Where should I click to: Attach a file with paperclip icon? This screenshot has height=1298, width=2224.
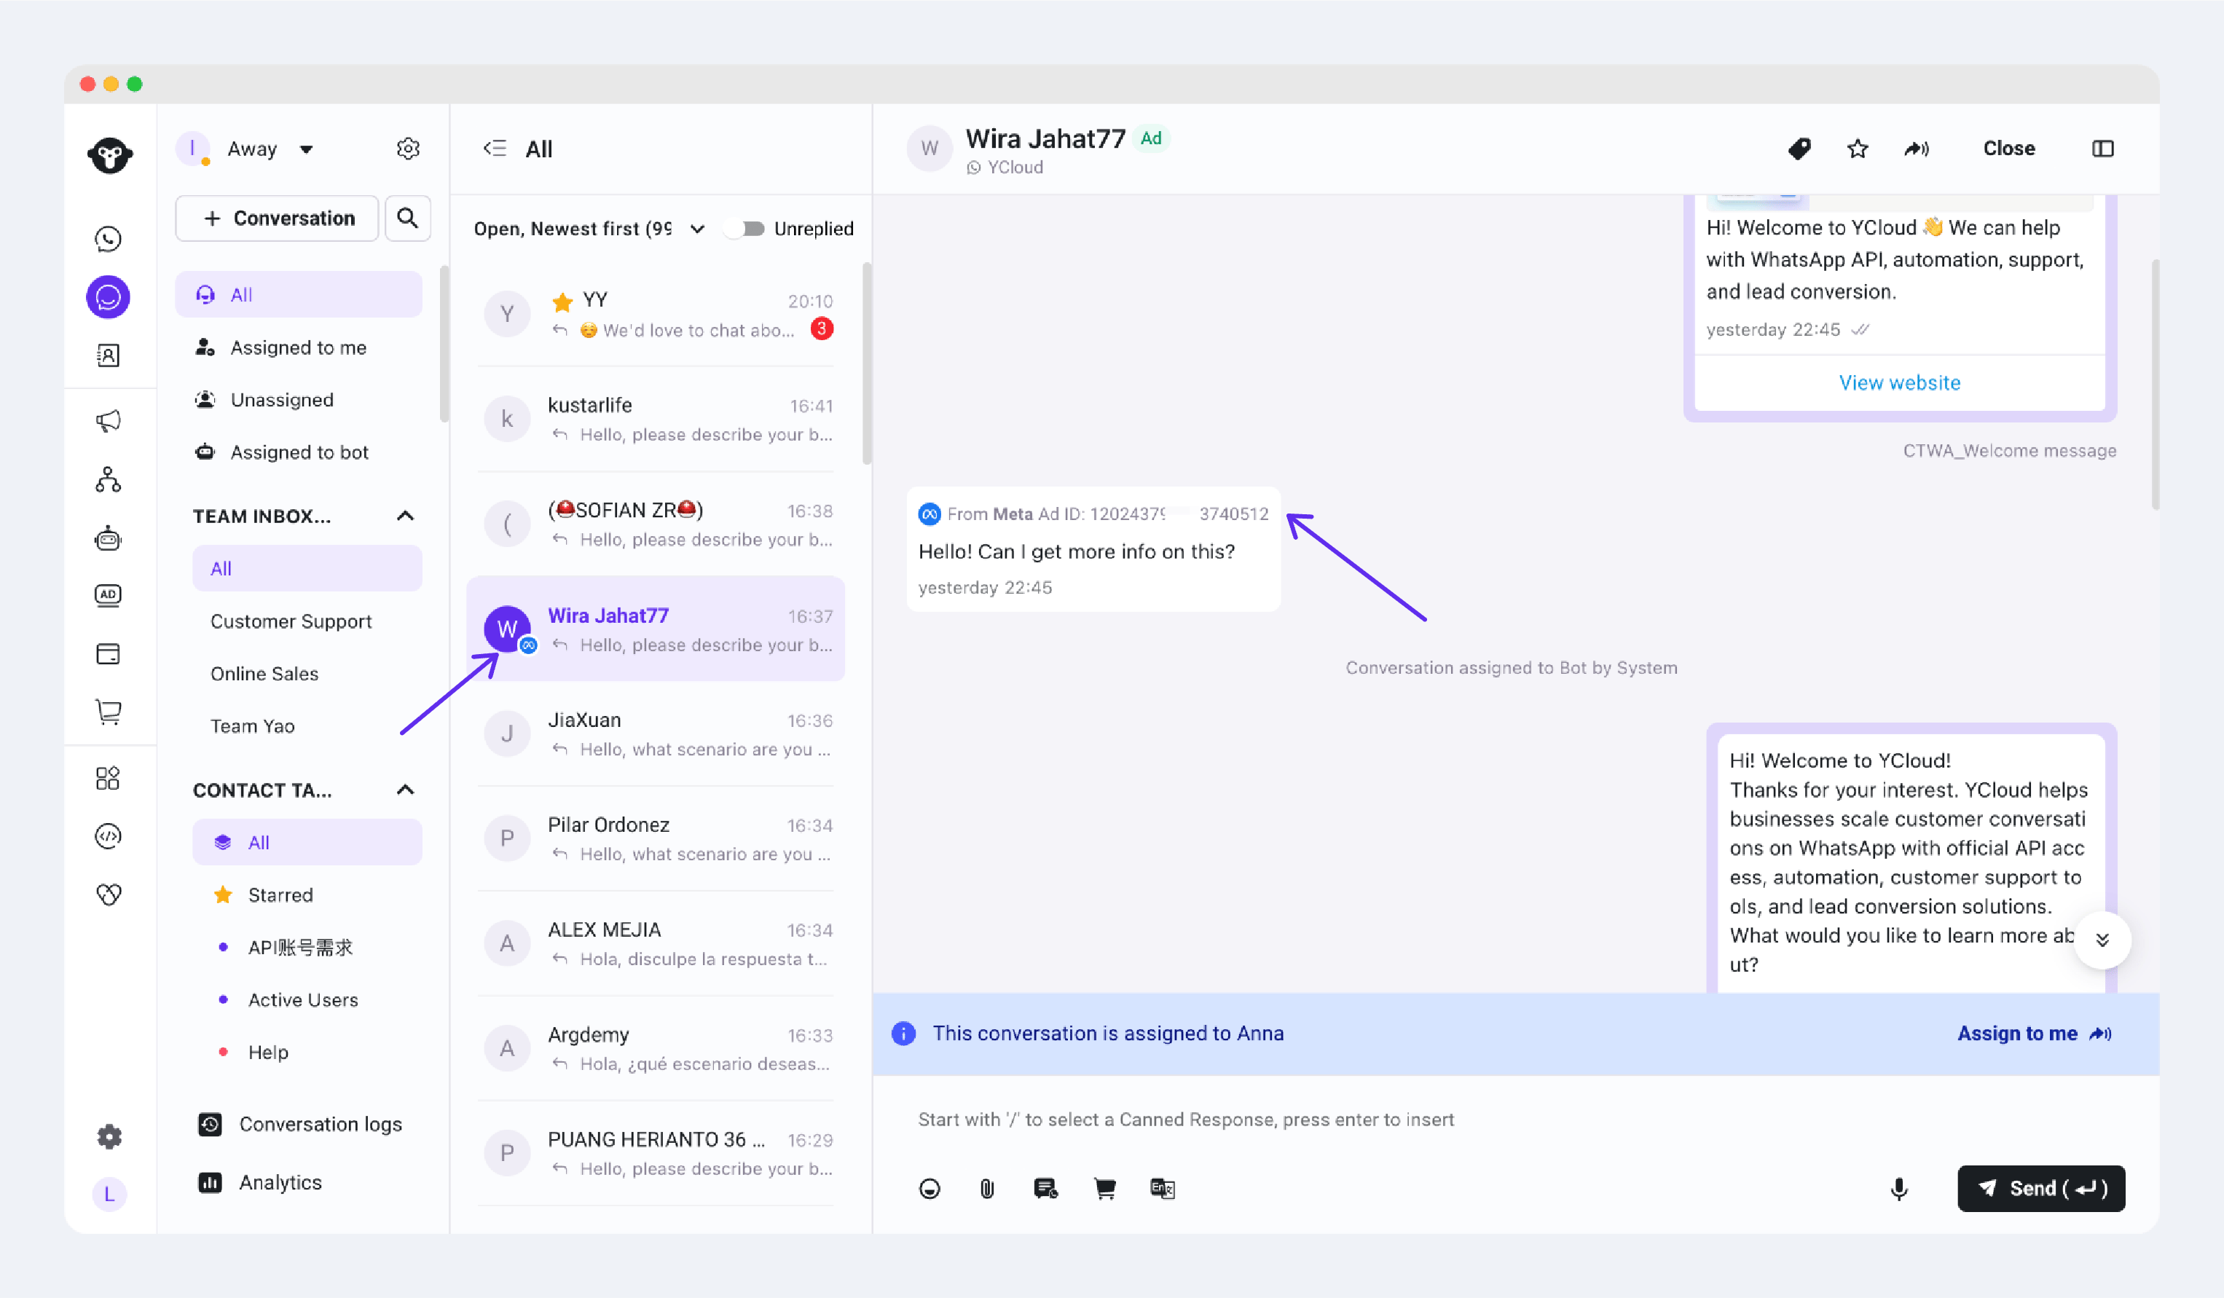coord(986,1188)
